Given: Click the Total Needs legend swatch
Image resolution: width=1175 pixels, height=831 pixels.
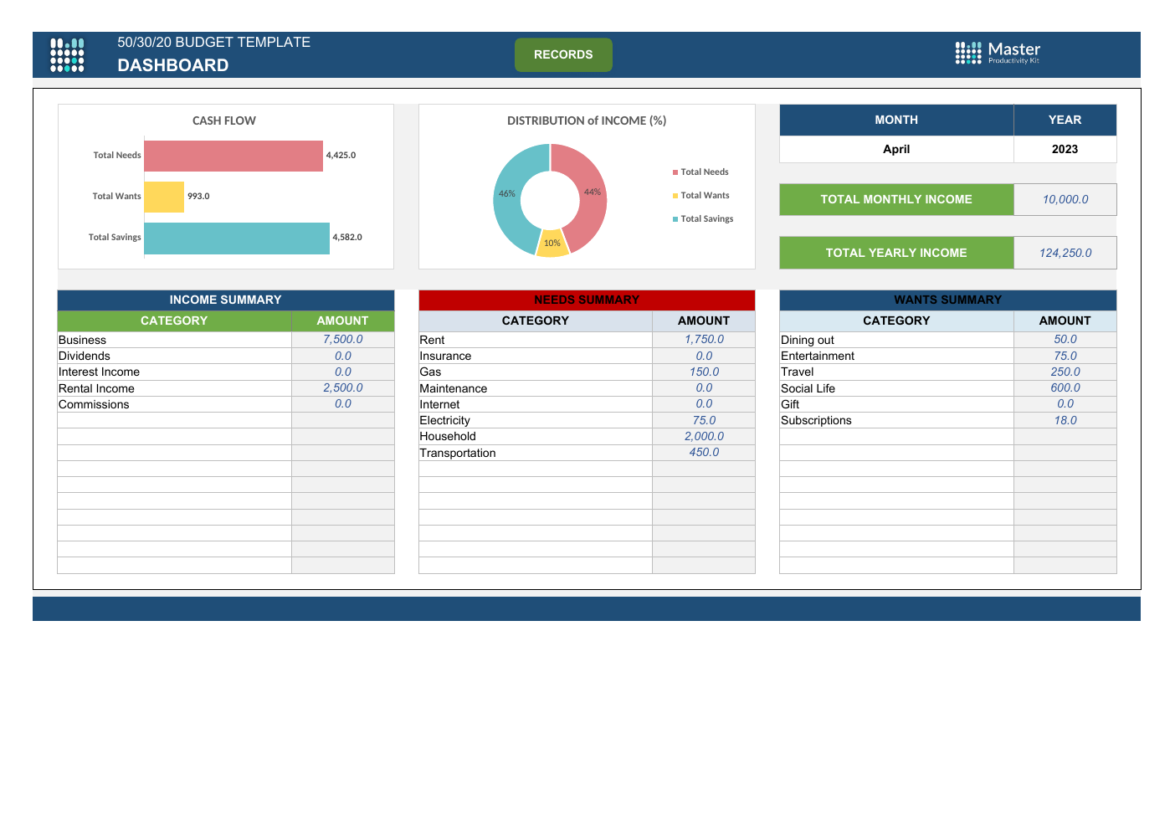Looking at the screenshot, I should (x=675, y=172).
